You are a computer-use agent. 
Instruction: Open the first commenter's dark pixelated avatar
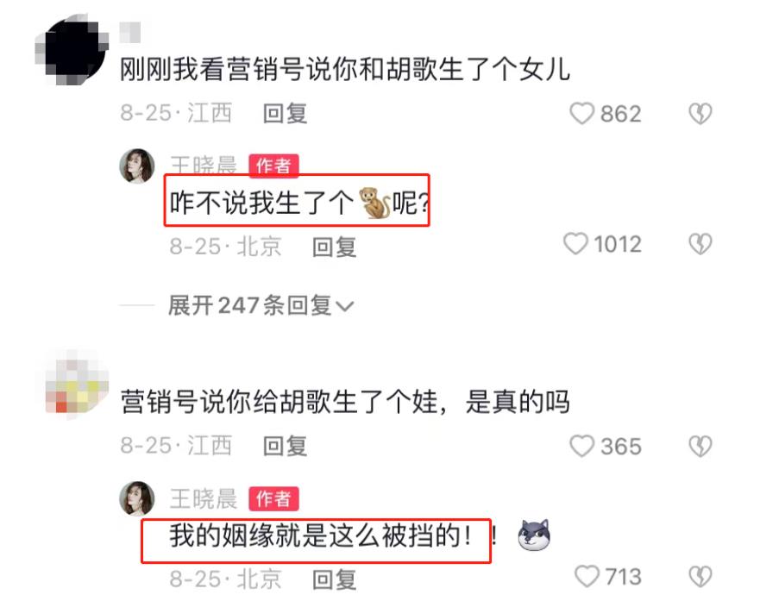72,51
